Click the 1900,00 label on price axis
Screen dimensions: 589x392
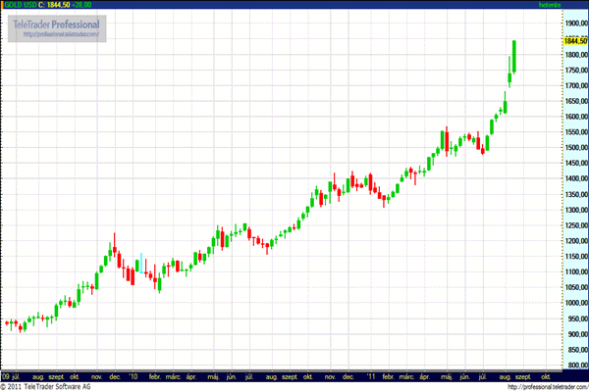[x=573, y=22]
